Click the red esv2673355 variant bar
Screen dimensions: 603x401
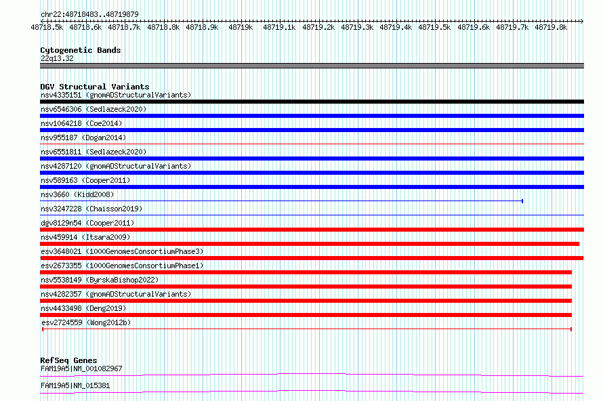coord(306,272)
